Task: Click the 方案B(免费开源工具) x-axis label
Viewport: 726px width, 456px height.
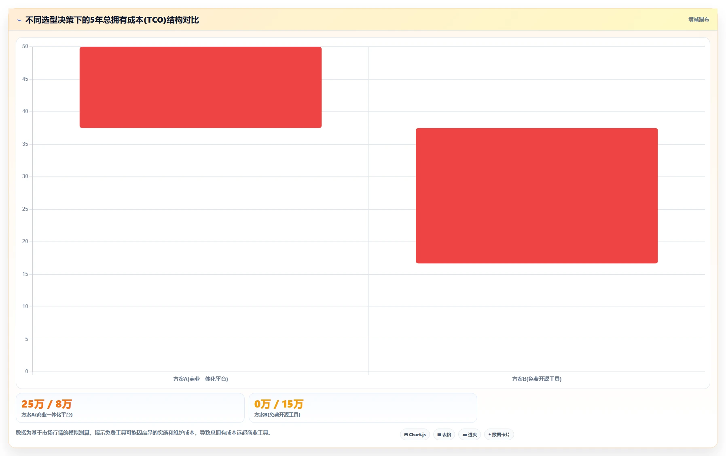Action: point(537,379)
